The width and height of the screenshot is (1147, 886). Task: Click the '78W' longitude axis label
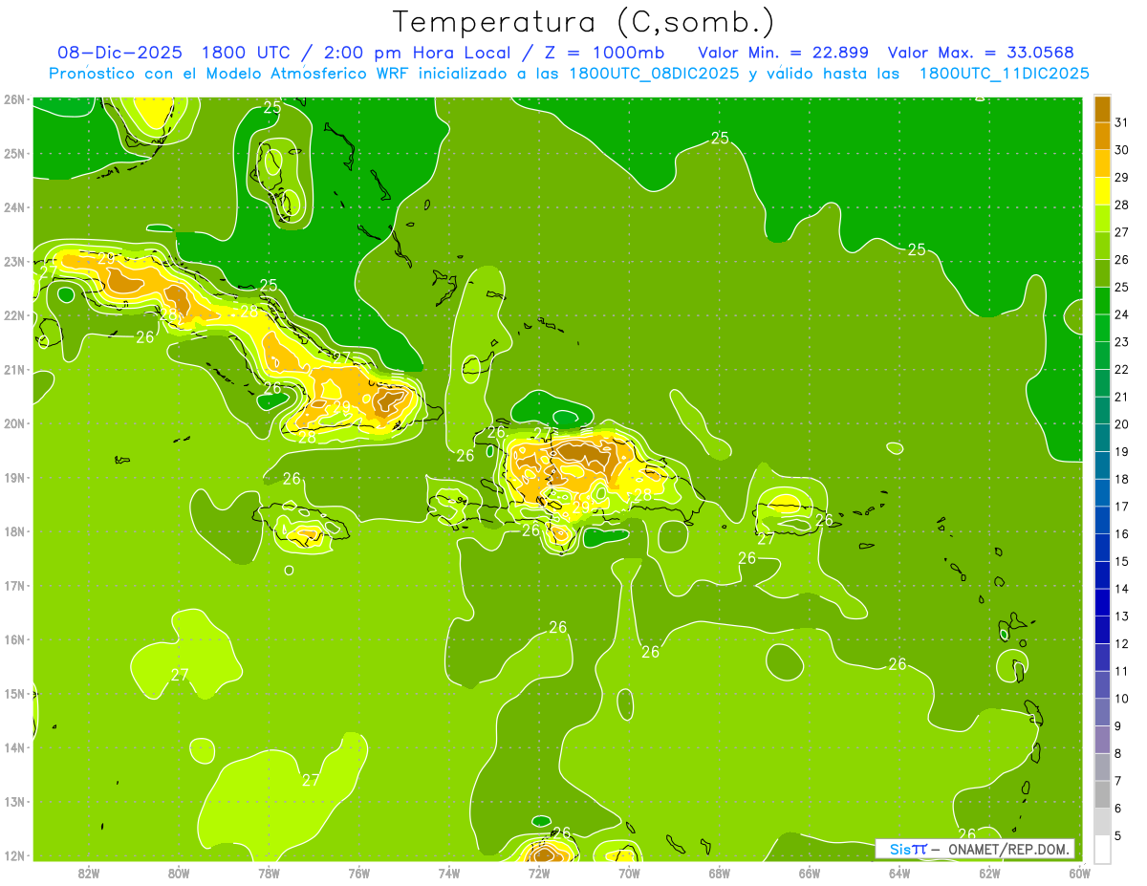pos(269,873)
